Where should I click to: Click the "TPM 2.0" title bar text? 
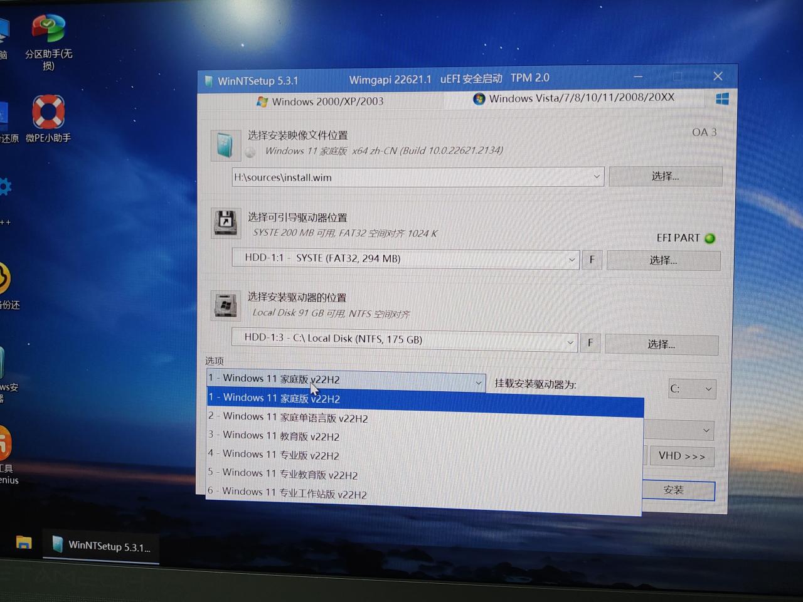point(529,78)
